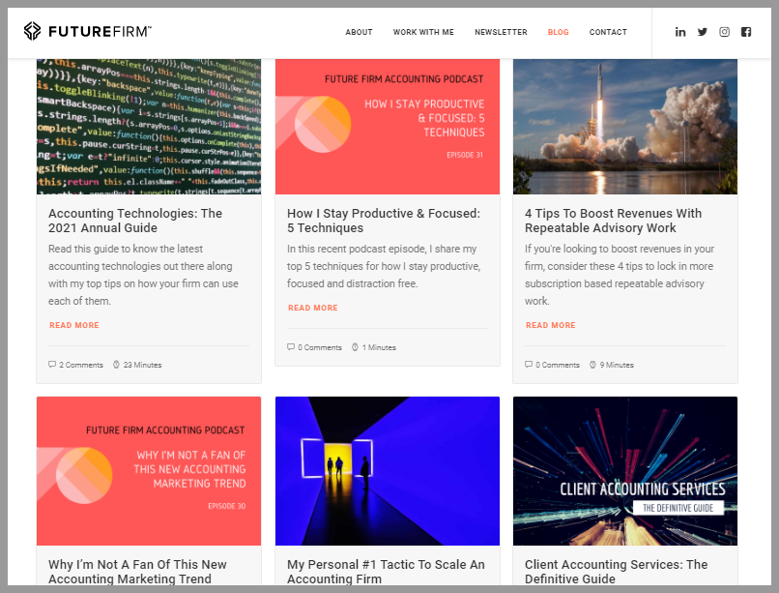
Task: Read more about Accounting Technologies guide
Action: coord(74,325)
